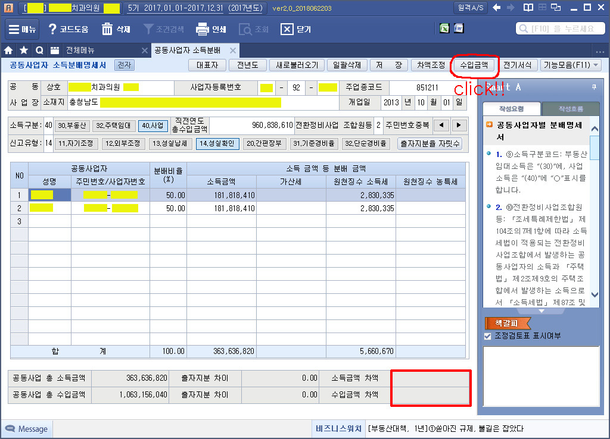Screen dimensions: 610x439
Task: Select filing type 12.외부조정
Action: click(123, 144)
